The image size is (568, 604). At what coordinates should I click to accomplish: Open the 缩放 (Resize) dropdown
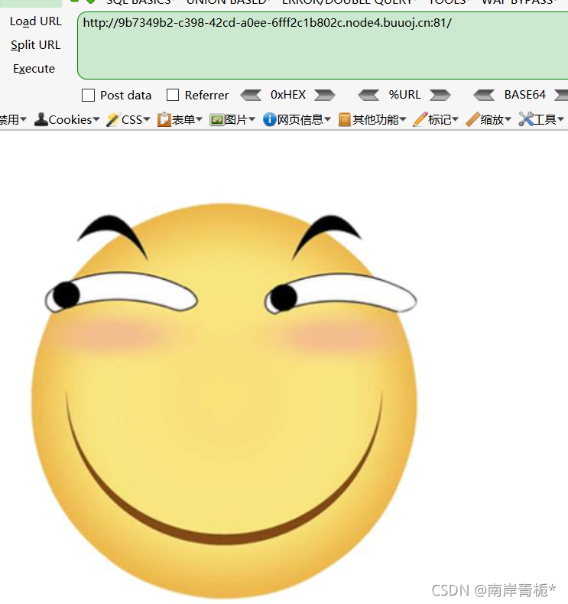488,120
